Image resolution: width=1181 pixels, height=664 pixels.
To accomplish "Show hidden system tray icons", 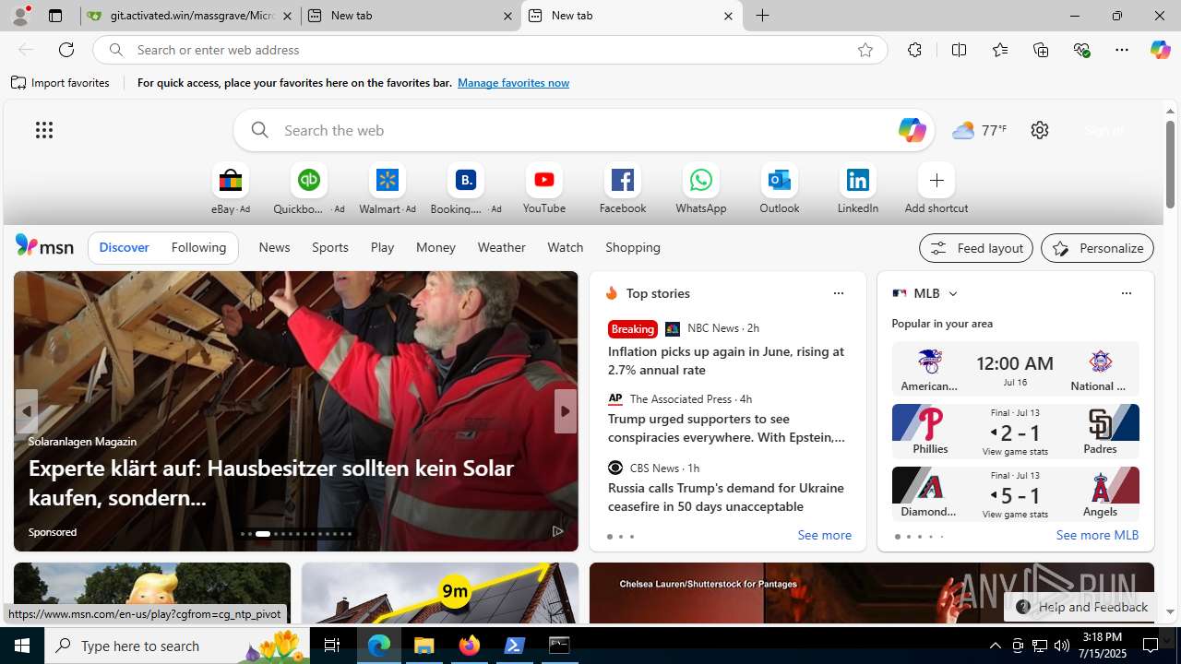I will pyautogui.click(x=995, y=646).
